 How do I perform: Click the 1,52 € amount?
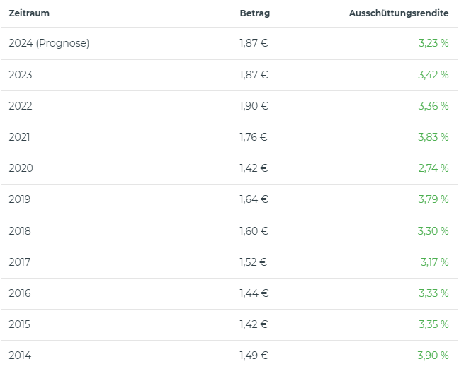(253, 262)
